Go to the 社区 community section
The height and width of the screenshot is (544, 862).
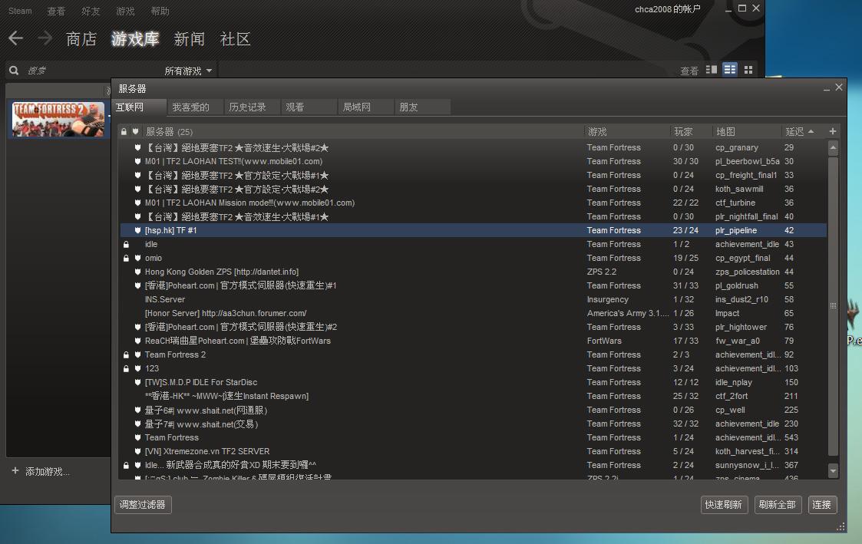coord(236,38)
